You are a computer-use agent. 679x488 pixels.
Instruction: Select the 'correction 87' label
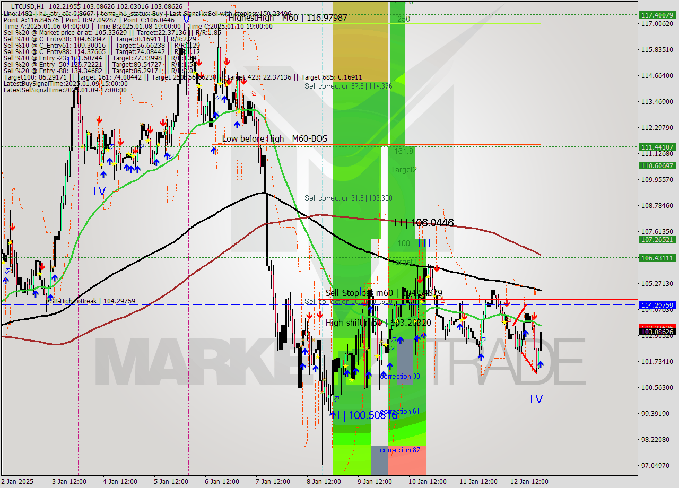[x=400, y=450]
